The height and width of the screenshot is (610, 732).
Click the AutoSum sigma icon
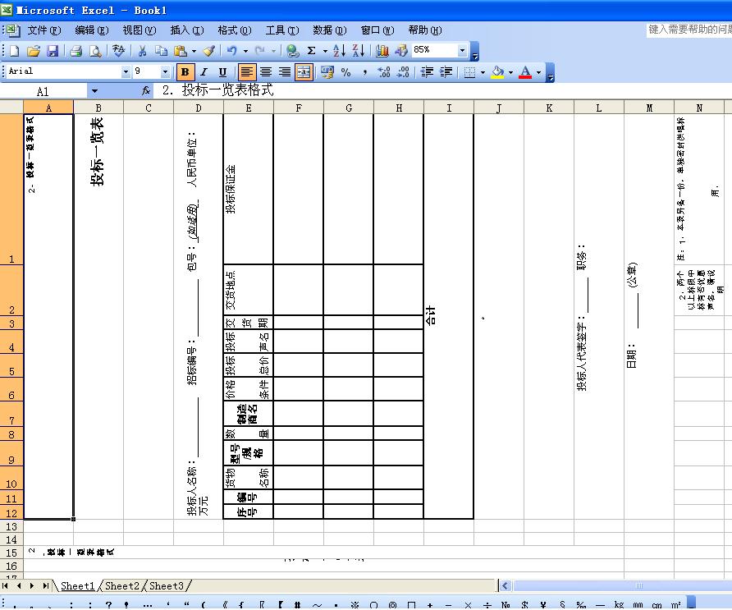tap(311, 50)
